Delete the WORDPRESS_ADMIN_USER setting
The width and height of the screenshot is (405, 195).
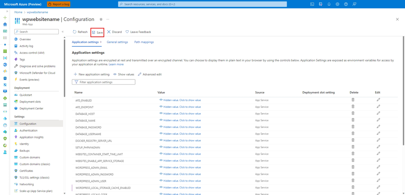click(x=353, y=180)
